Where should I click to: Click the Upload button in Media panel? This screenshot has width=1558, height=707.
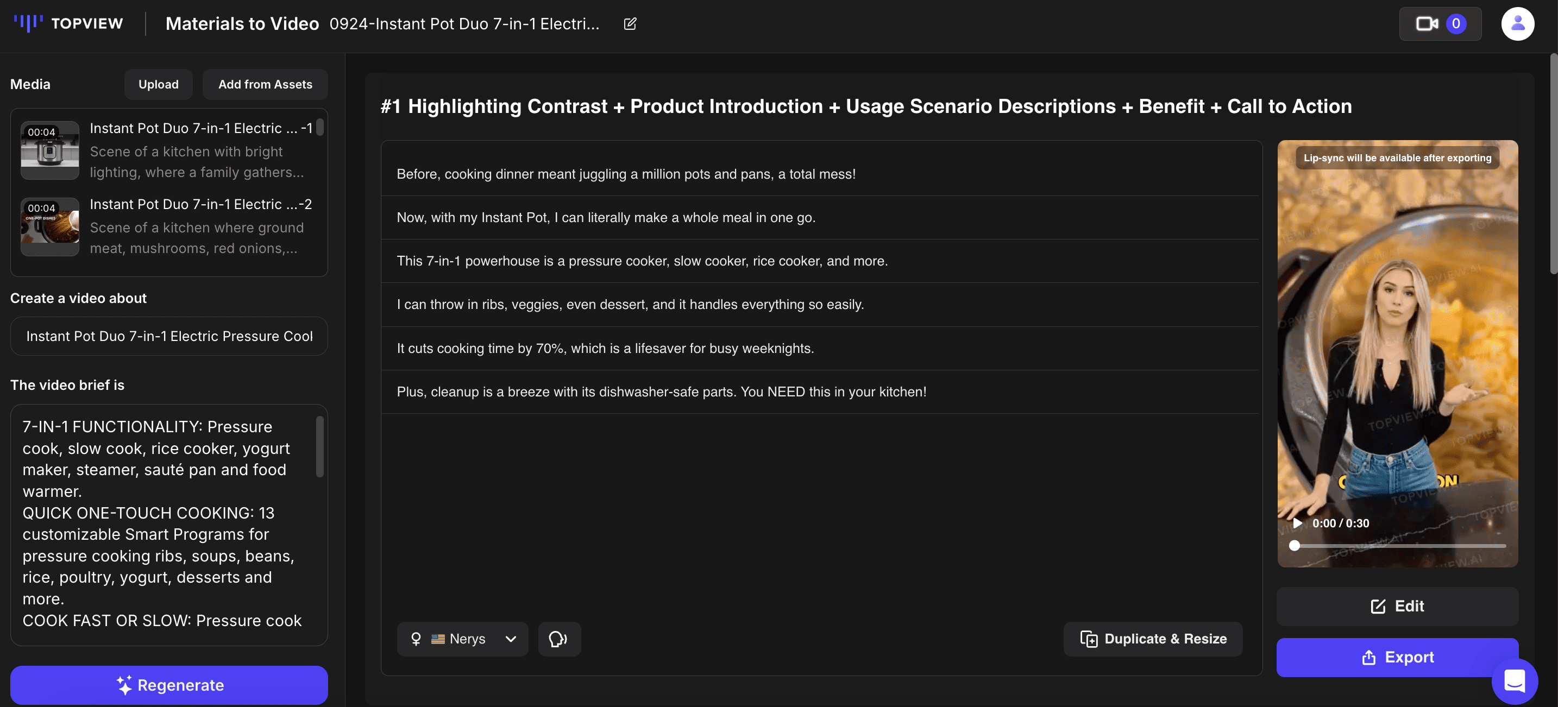(x=159, y=84)
